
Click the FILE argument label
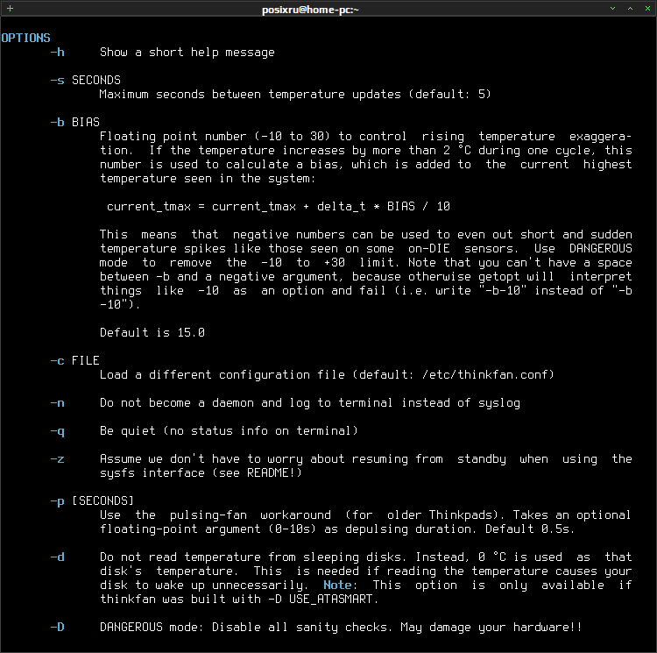pos(86,360)
